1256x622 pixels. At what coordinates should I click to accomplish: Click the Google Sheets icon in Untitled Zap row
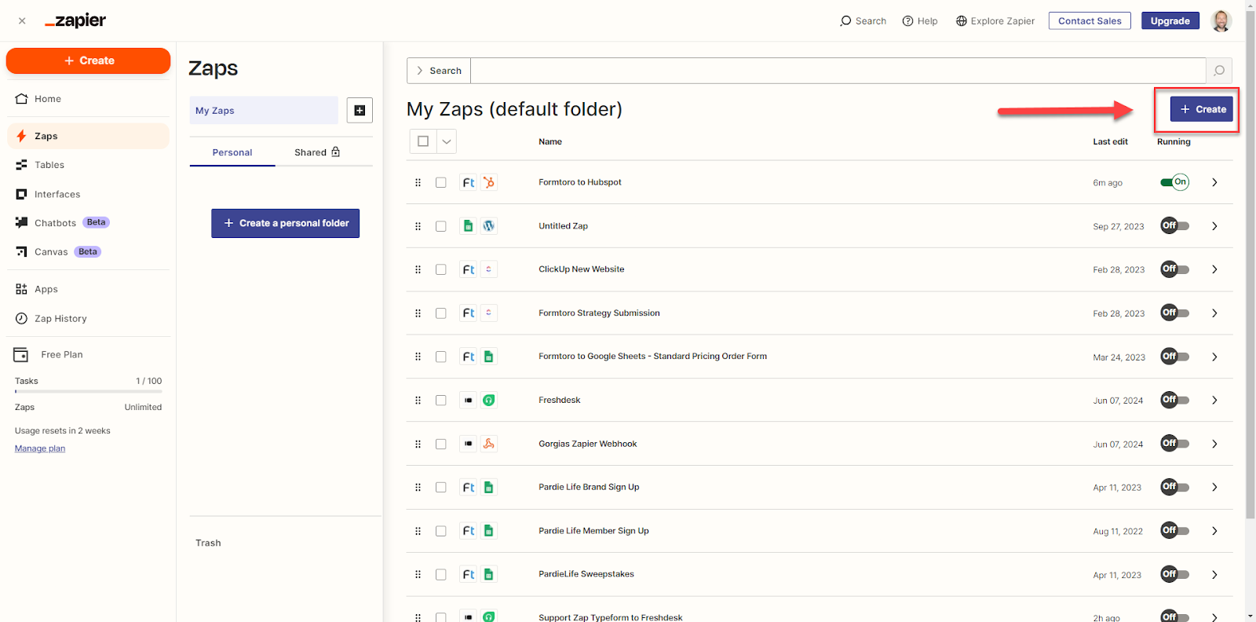point(468,226)
